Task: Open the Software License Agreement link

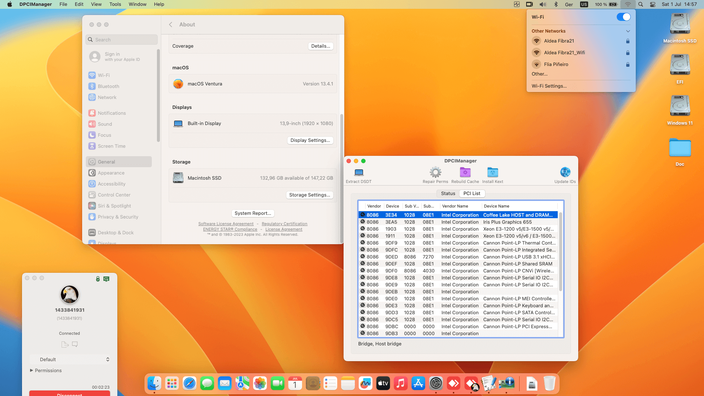Action: [226, 224]
